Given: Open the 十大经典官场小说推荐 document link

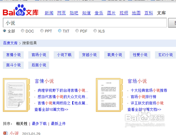Looking at the screenshot, I should [149, 90].
